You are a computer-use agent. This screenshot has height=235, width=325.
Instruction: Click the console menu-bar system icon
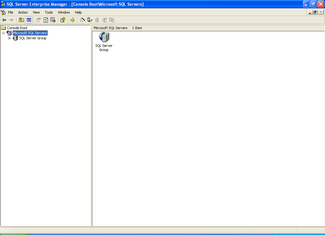pos(3,12)
